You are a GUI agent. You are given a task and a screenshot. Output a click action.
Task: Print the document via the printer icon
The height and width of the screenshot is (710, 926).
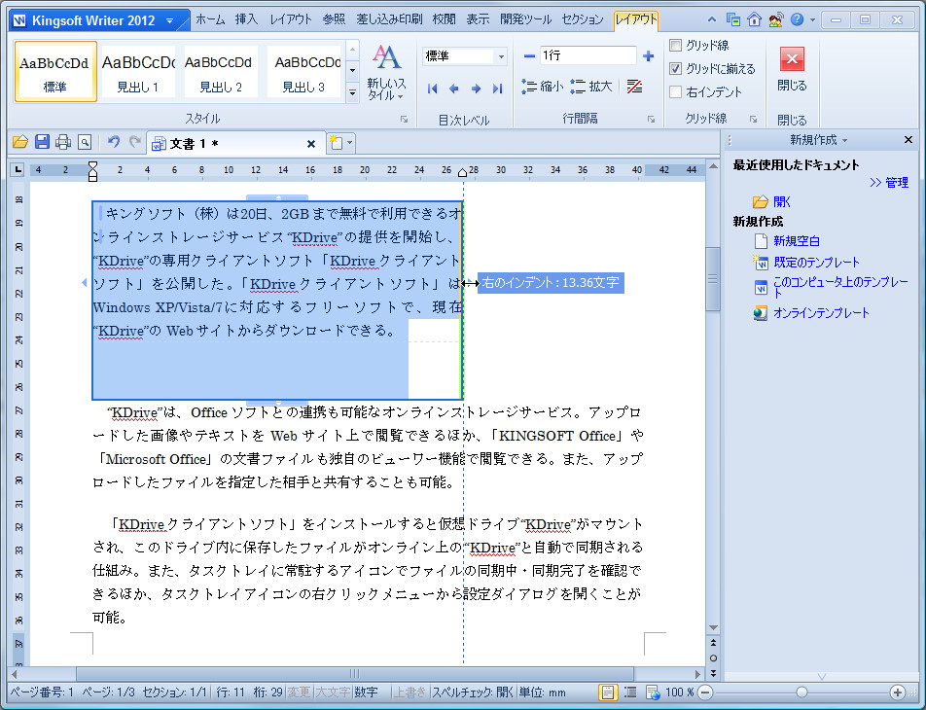63,140
